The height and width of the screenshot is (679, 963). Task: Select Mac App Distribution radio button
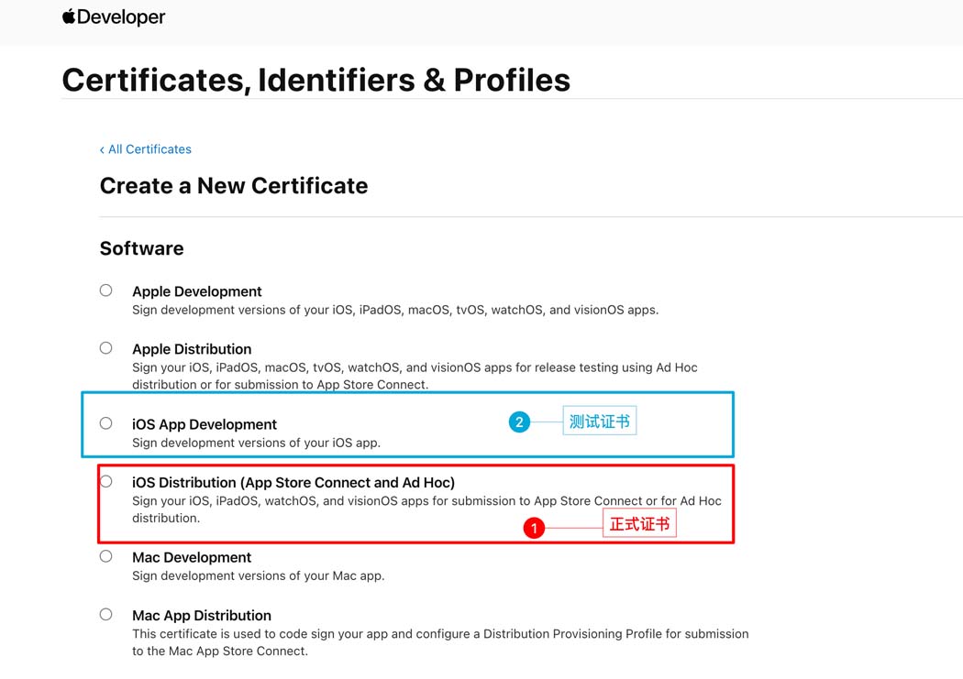point(106,614)
